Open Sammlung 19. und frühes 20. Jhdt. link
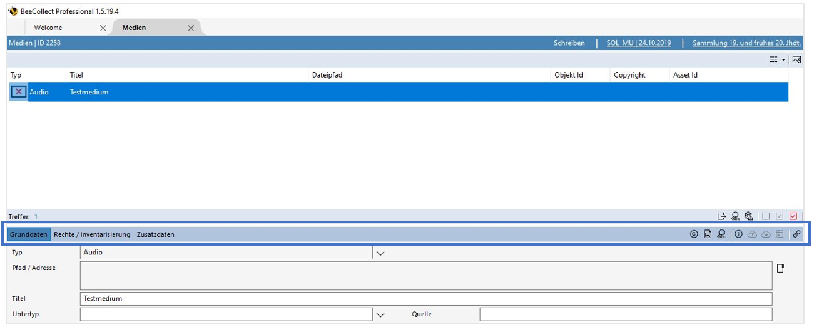Screen dimensions: 814x327 tap(746, 43)
